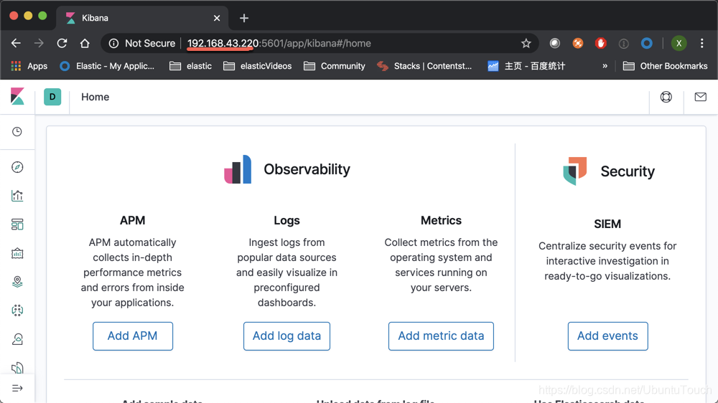This screenshot has width=718, height=403.
Task: Click the Logs section title
Action: pos(286,220)
